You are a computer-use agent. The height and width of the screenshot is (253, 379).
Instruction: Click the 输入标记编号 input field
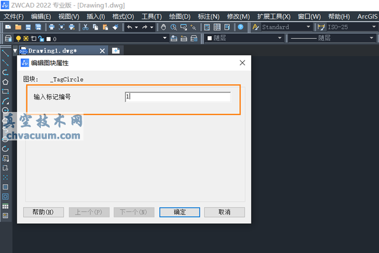[x=178, y=97]
